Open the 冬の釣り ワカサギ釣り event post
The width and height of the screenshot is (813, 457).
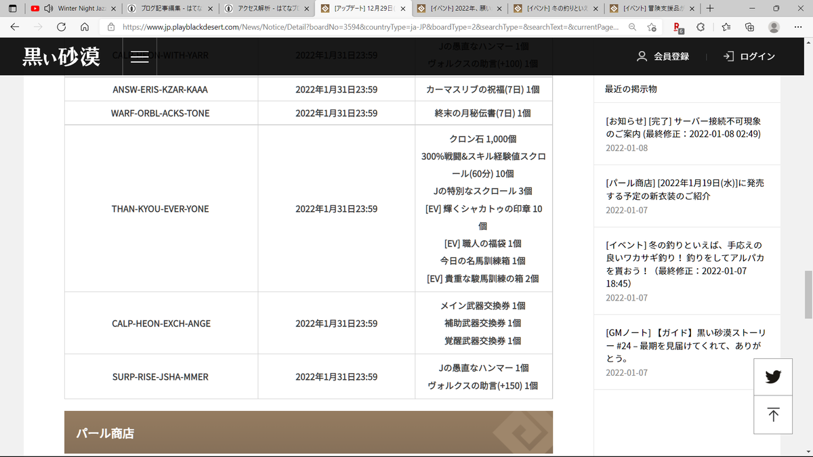[x=684, y=264]
